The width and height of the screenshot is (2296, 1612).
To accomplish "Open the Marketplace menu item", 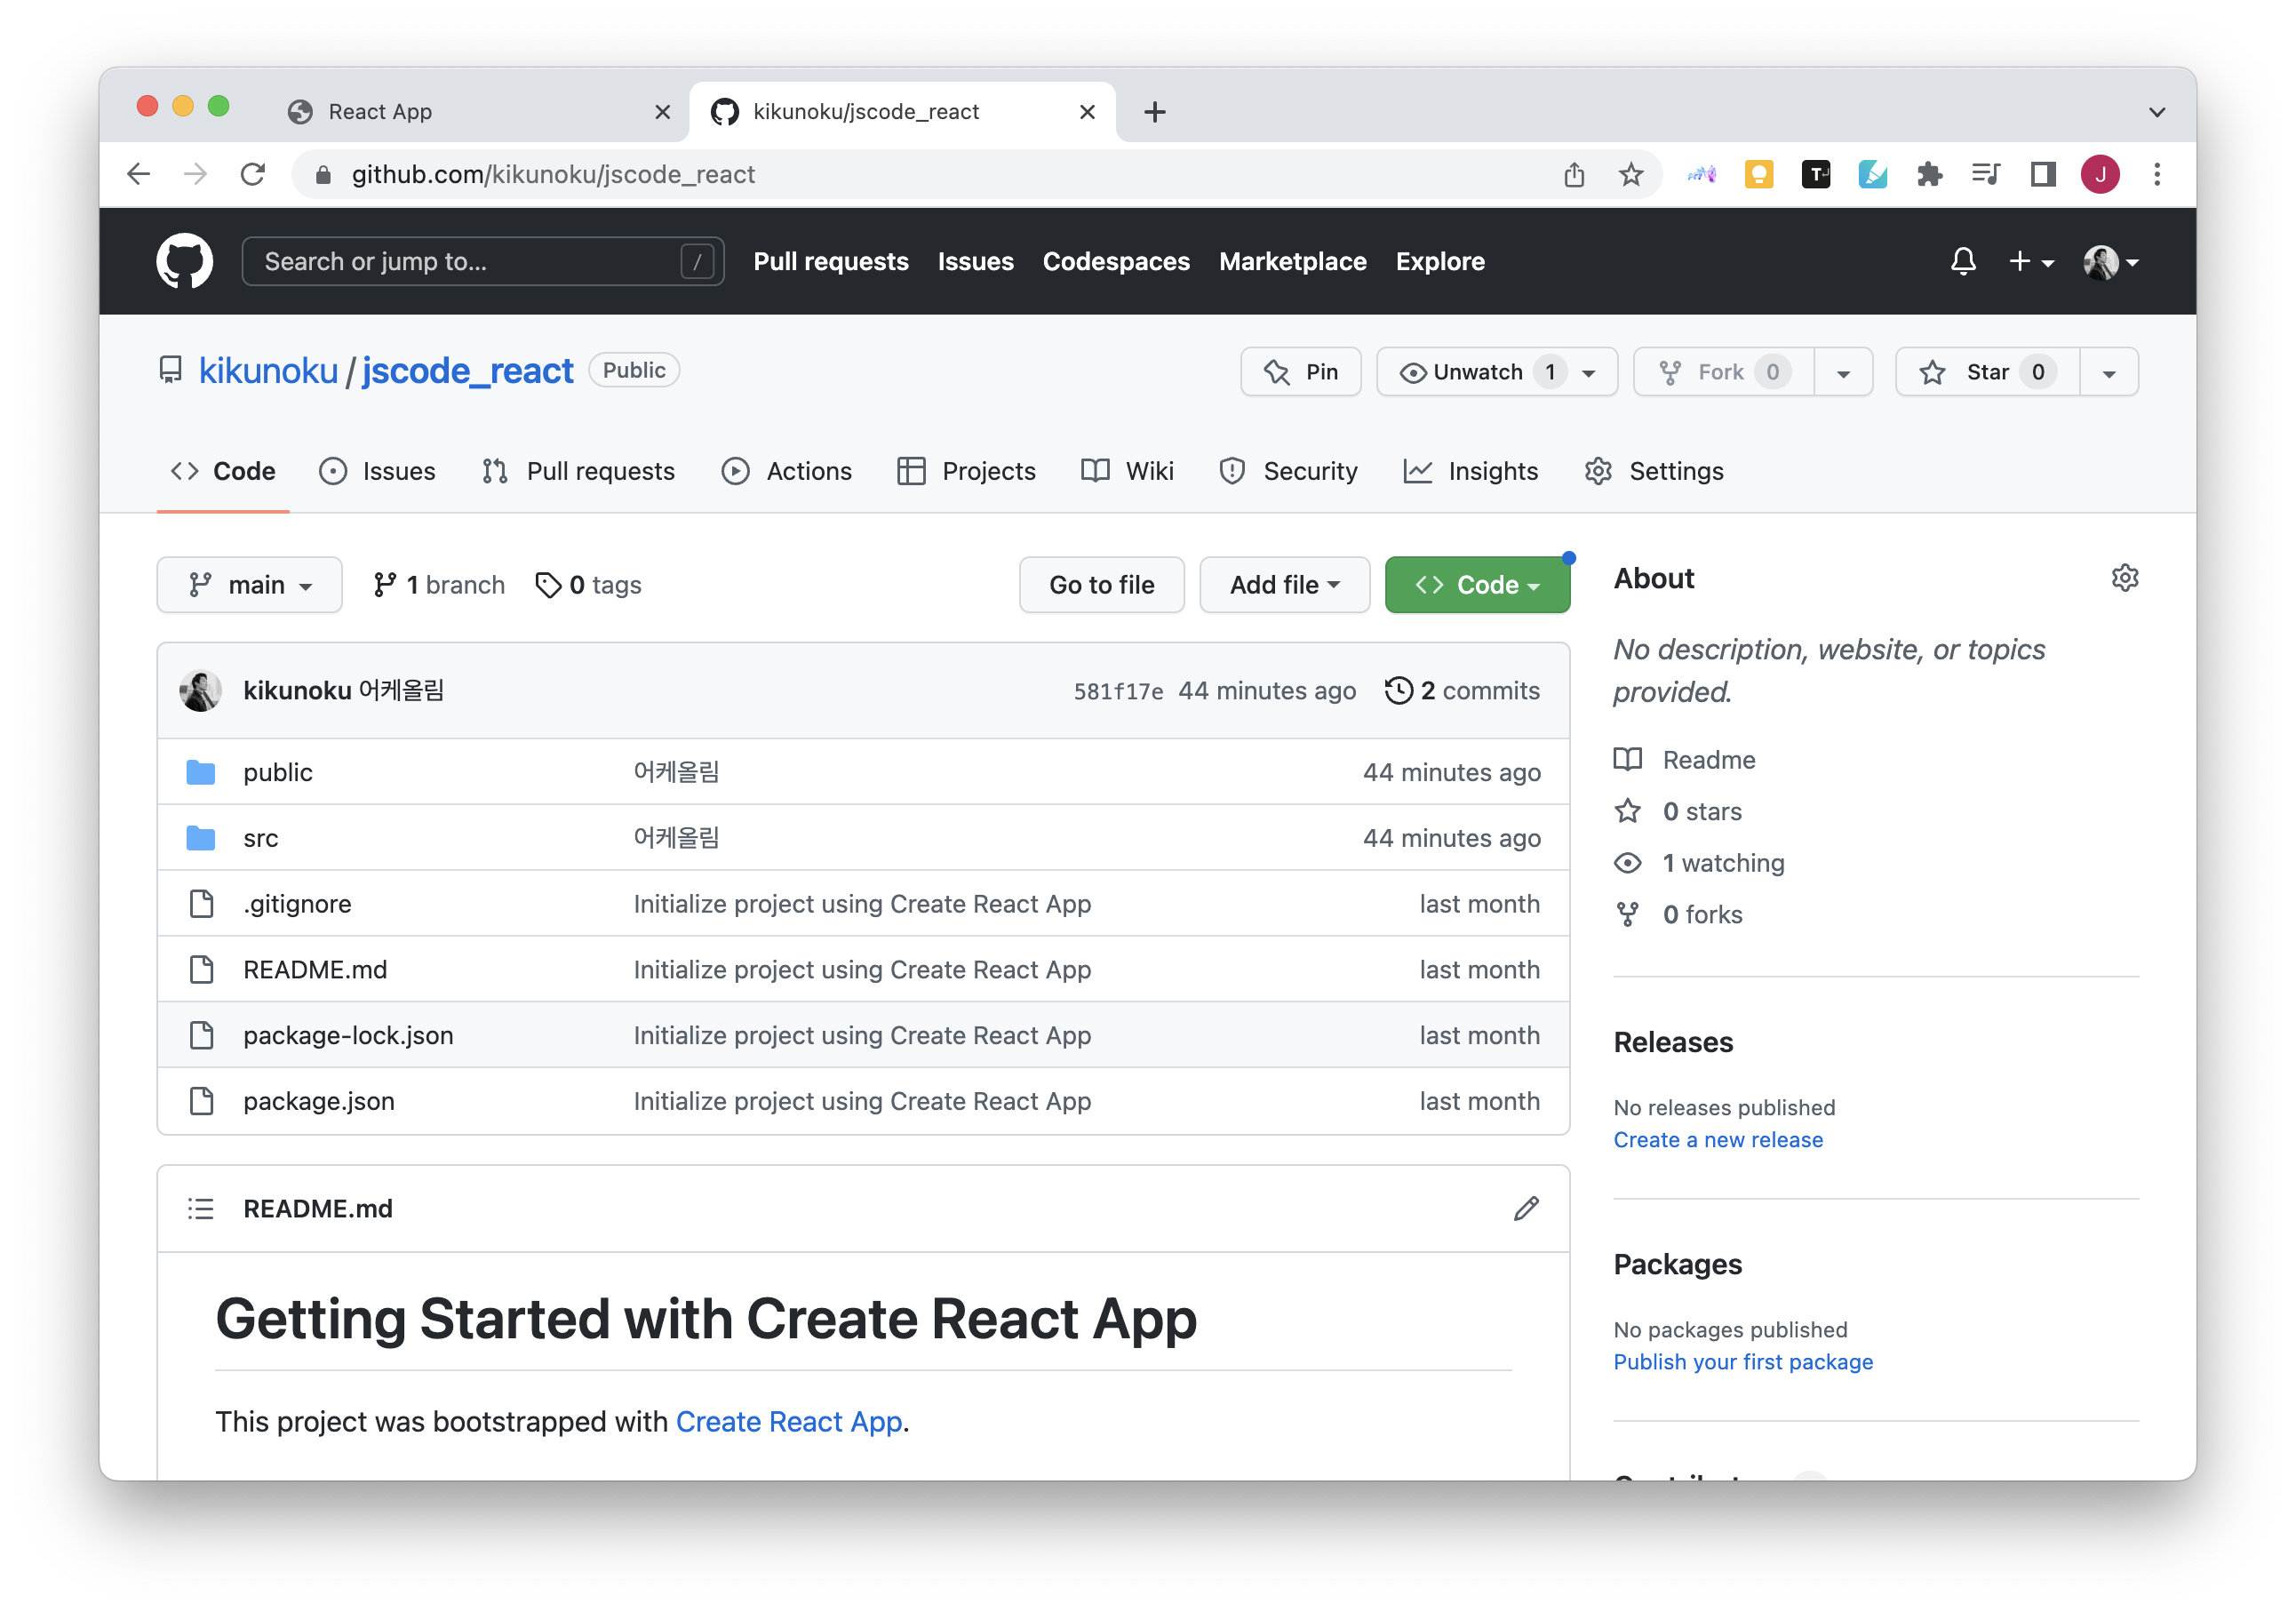I will [1292, 261].
